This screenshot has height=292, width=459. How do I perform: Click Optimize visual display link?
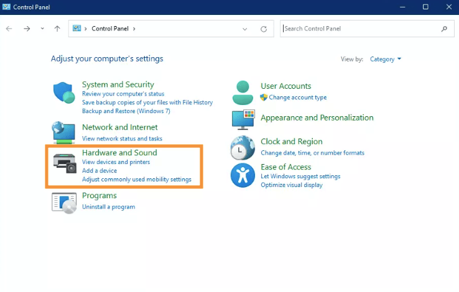(x=292, y=185)
